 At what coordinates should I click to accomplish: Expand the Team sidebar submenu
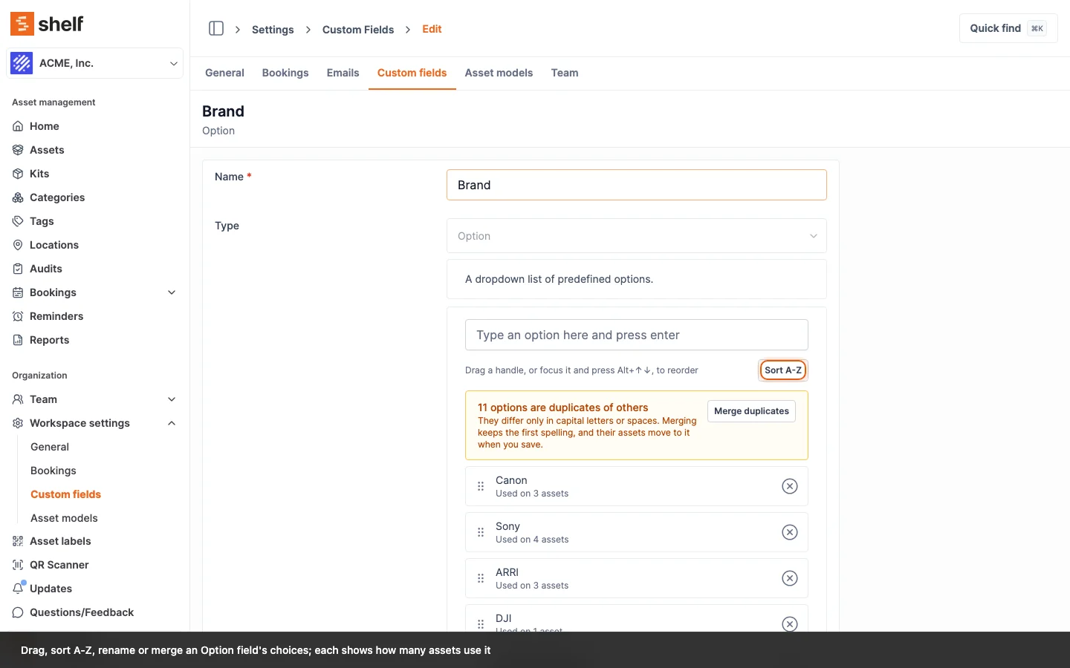(x=172, y=399)
